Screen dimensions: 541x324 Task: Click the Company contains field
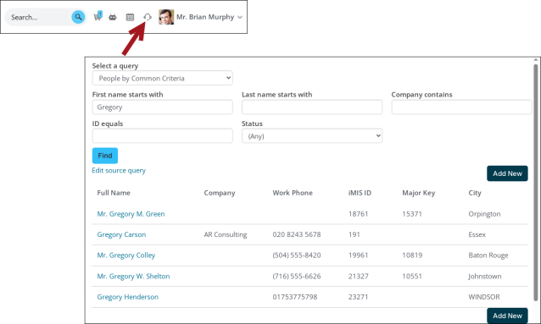pyautogui.click(x=461, y=107)
